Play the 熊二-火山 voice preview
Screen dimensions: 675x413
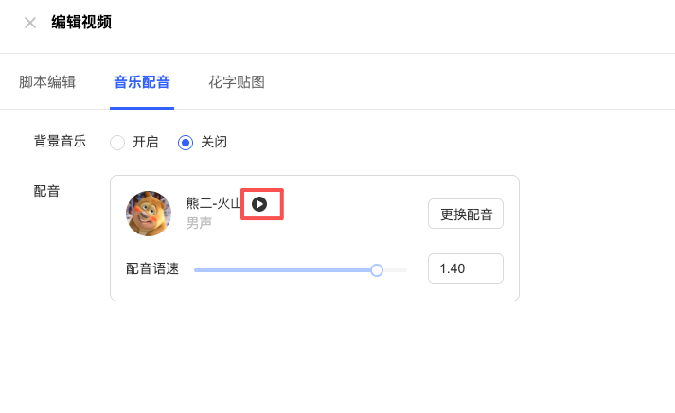[259, 203]
